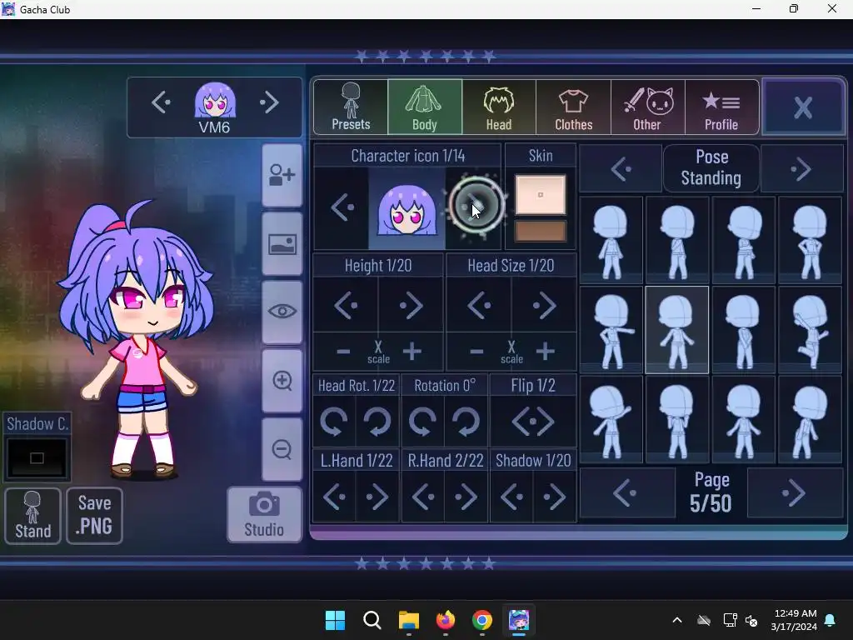Launch Google Chrome from taskbar
The height and width of the screenshot is (640, 853).
coord(482,620)
